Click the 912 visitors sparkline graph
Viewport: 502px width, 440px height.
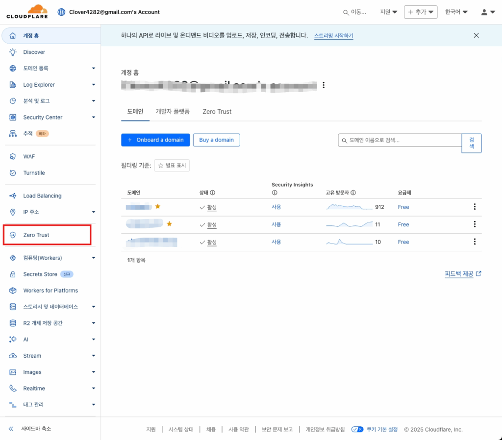(349, 207)
